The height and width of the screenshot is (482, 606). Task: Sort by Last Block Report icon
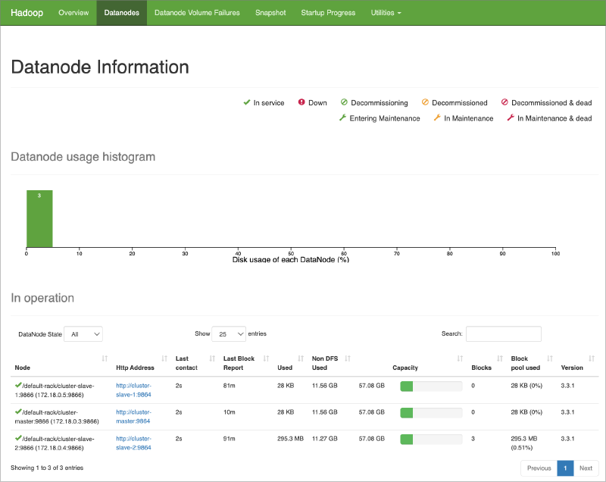click(266, 358)
